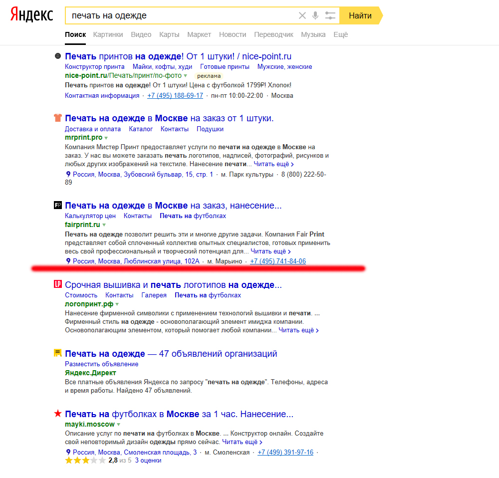This screenshot has height=478, width=499.
Task: Open fairprint.ru result title link
Action: [x=173, y=205]
